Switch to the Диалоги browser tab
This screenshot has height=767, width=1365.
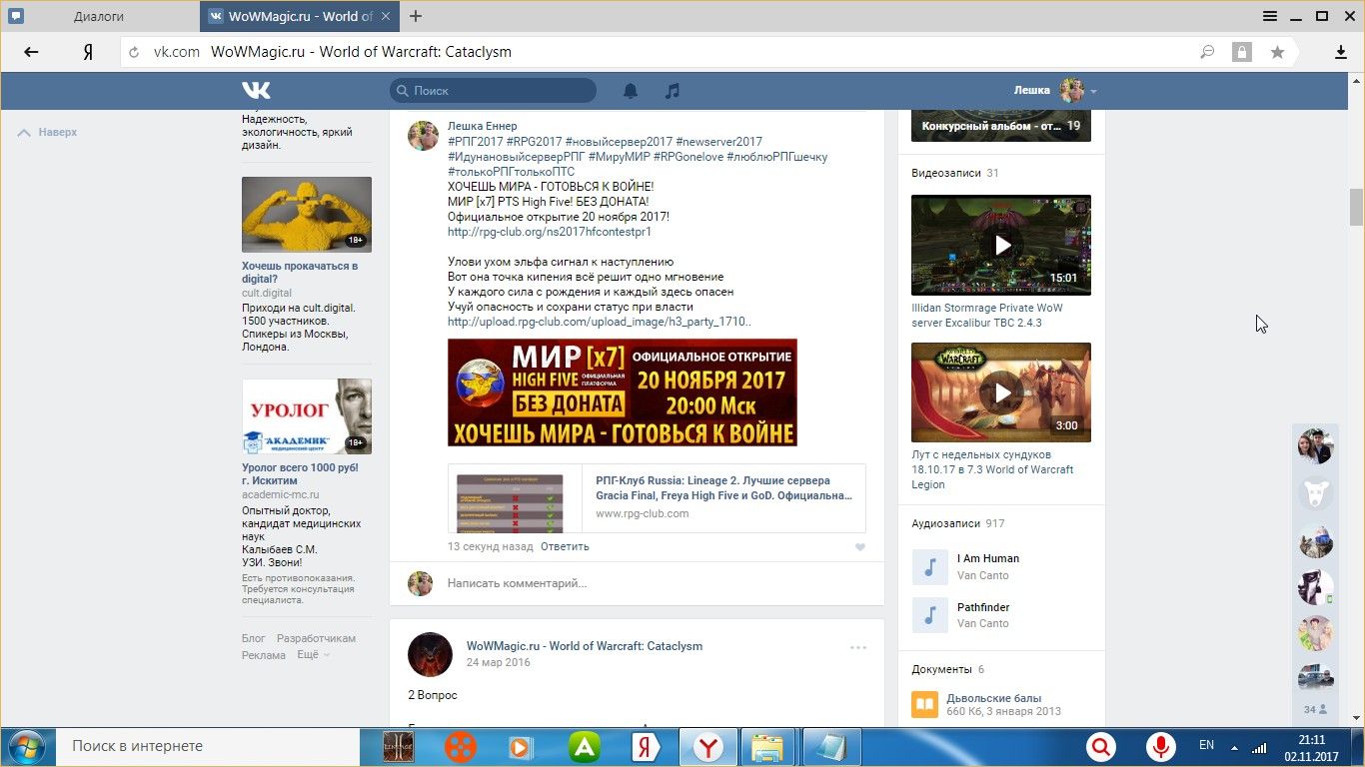[x=100, y=16]
